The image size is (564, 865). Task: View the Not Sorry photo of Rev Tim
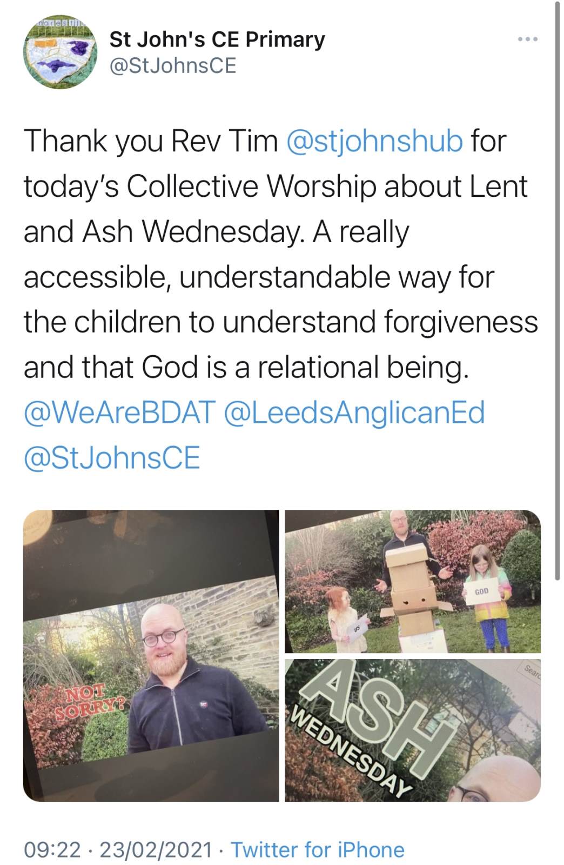(x=151, y=655)
